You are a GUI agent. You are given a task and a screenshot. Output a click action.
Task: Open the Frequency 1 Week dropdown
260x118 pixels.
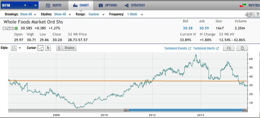(135, 14)
